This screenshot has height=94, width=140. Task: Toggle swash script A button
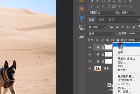[109, 7]
